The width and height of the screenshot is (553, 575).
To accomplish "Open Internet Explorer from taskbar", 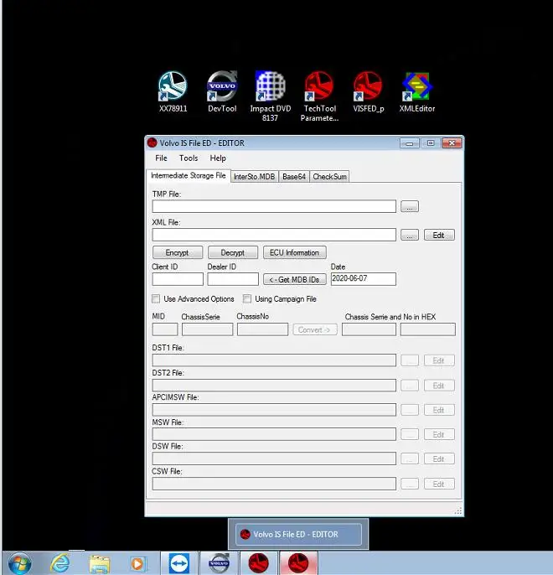I will (x=60, y=563).
